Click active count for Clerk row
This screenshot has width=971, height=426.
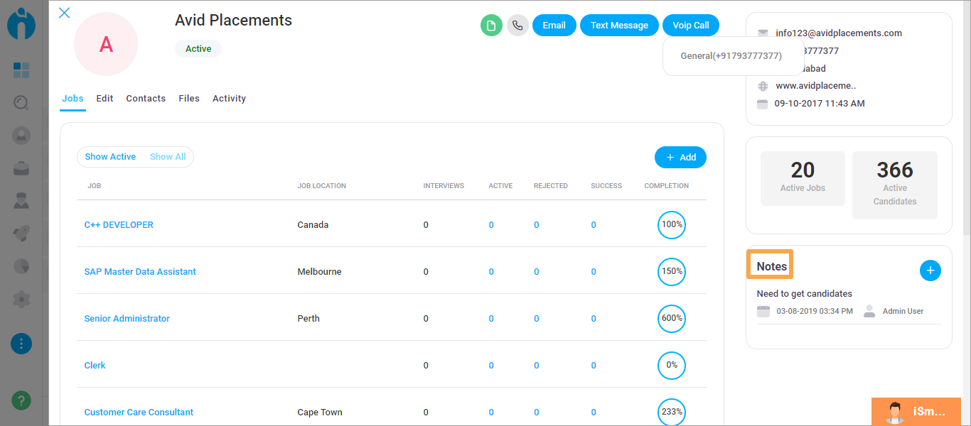[491, 366]
